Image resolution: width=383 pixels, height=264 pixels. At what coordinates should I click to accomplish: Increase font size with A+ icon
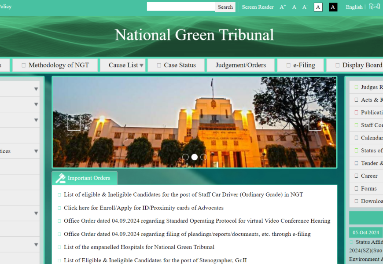[x=283, y=7]
